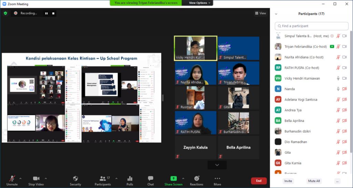
Task: Click Vicky Hendri Kurniawan's camera icon in list
Action: 344,78
